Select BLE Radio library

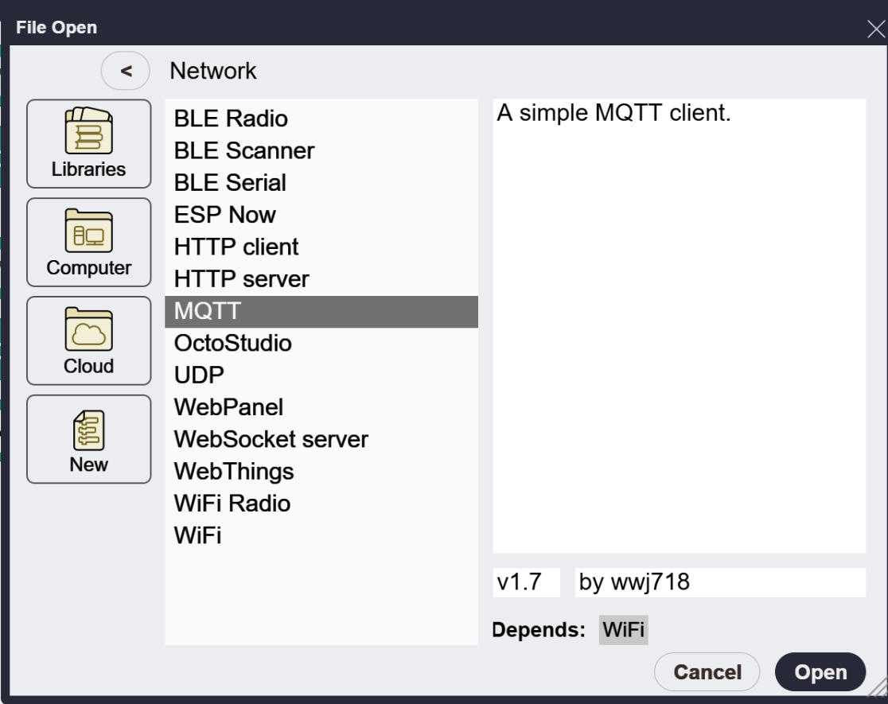point(321,119)
